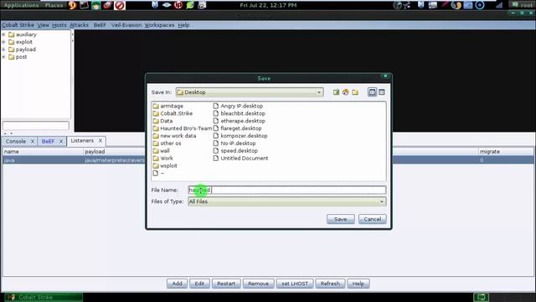Click the Restart listener button

click(x=226, y=284)
